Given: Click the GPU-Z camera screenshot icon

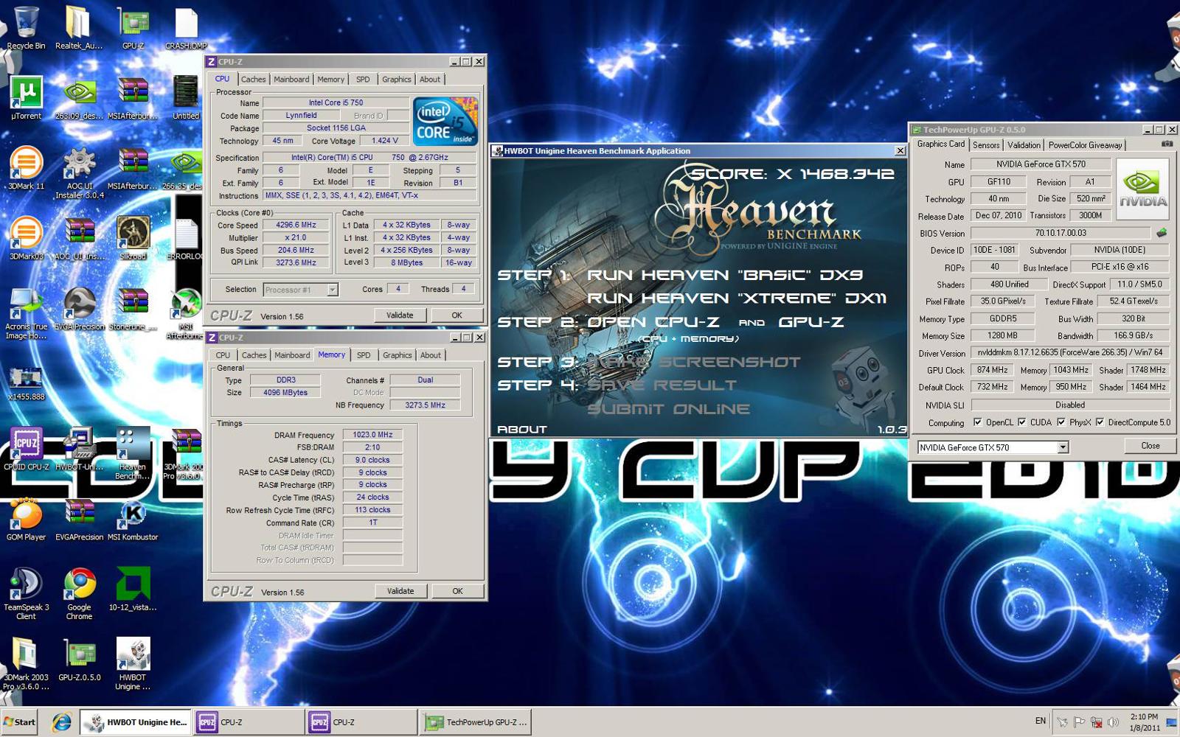Looking at the screenshot, I should [1167, 144].
